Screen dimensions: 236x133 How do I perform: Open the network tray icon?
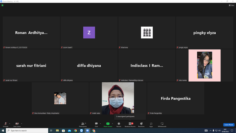pos(216,130)
